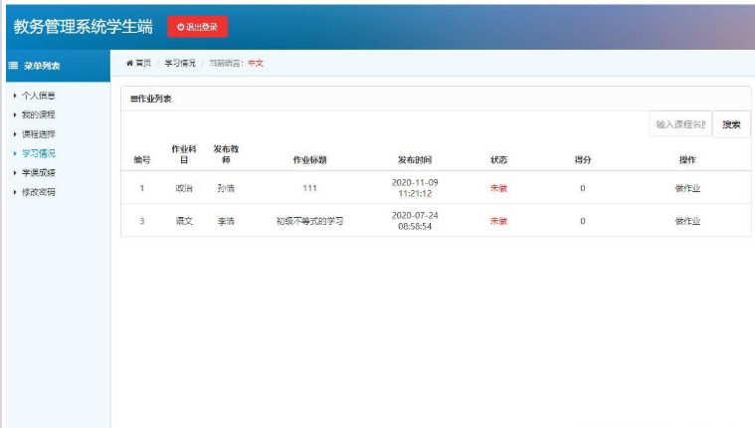Click the 作业标题 column header
Screen dimensions: 755x428
[x=309, y=159]
